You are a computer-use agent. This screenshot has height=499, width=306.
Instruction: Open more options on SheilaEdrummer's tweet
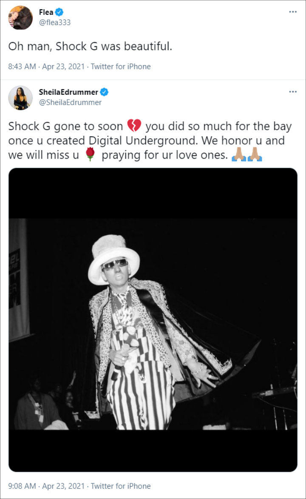click(x=293, y=91)
